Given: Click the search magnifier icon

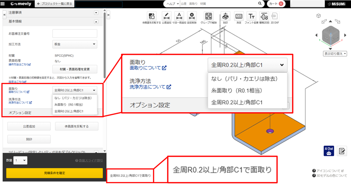Looking at the screenshot, I should 260,4.
